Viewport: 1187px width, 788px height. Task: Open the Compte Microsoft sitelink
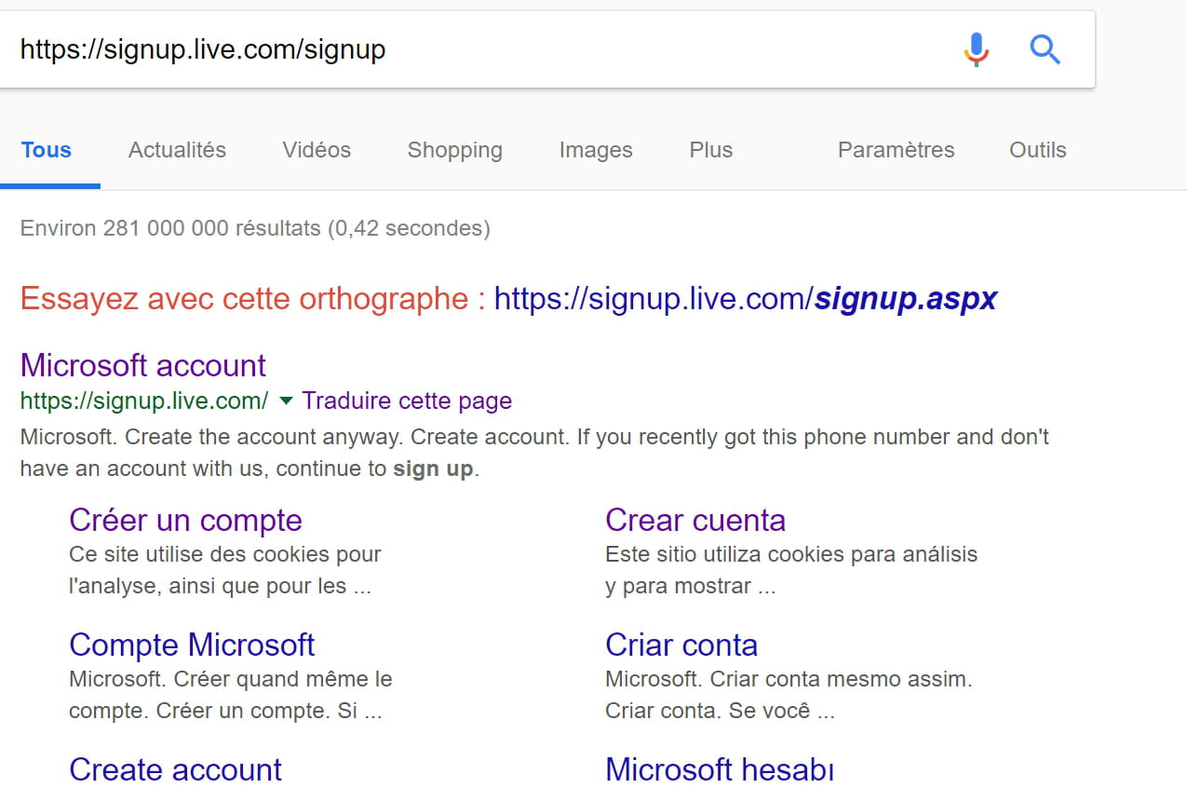click(x=192, y=645)
